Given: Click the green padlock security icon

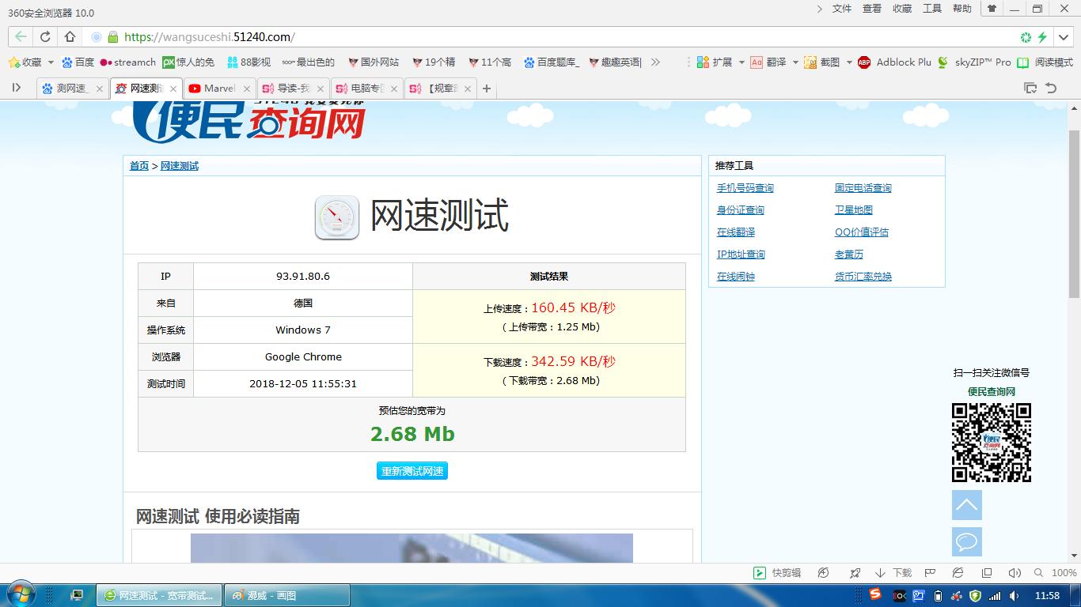Looking at the screenshot, I should pos(112,37).
